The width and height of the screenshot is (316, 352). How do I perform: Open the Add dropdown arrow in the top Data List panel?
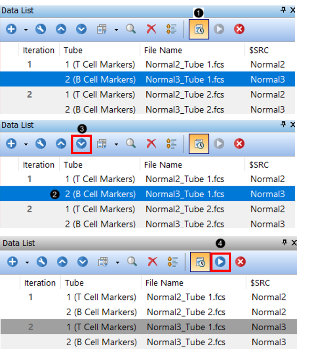26,30
